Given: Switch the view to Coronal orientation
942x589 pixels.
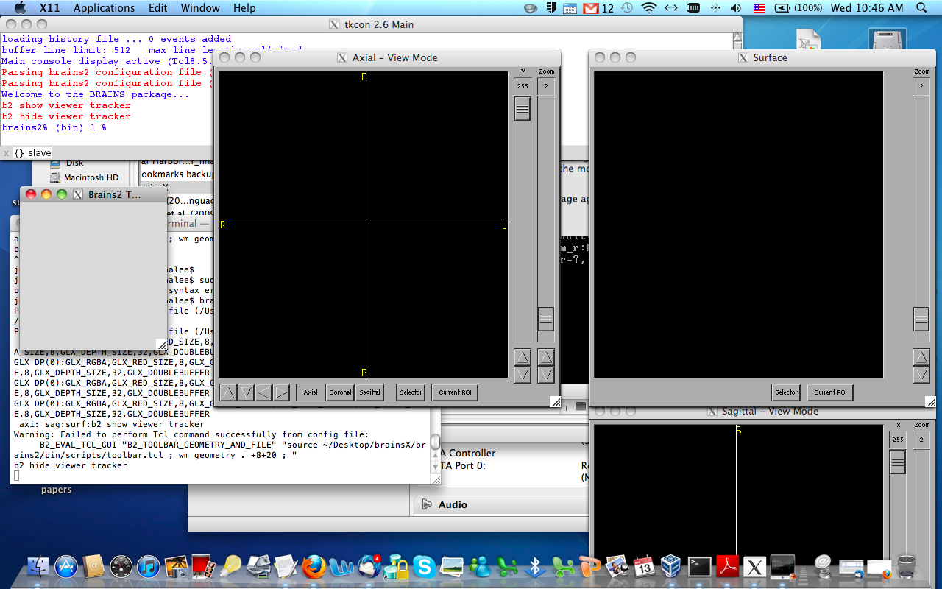Looking at the screenshot, I should [340, 392].
